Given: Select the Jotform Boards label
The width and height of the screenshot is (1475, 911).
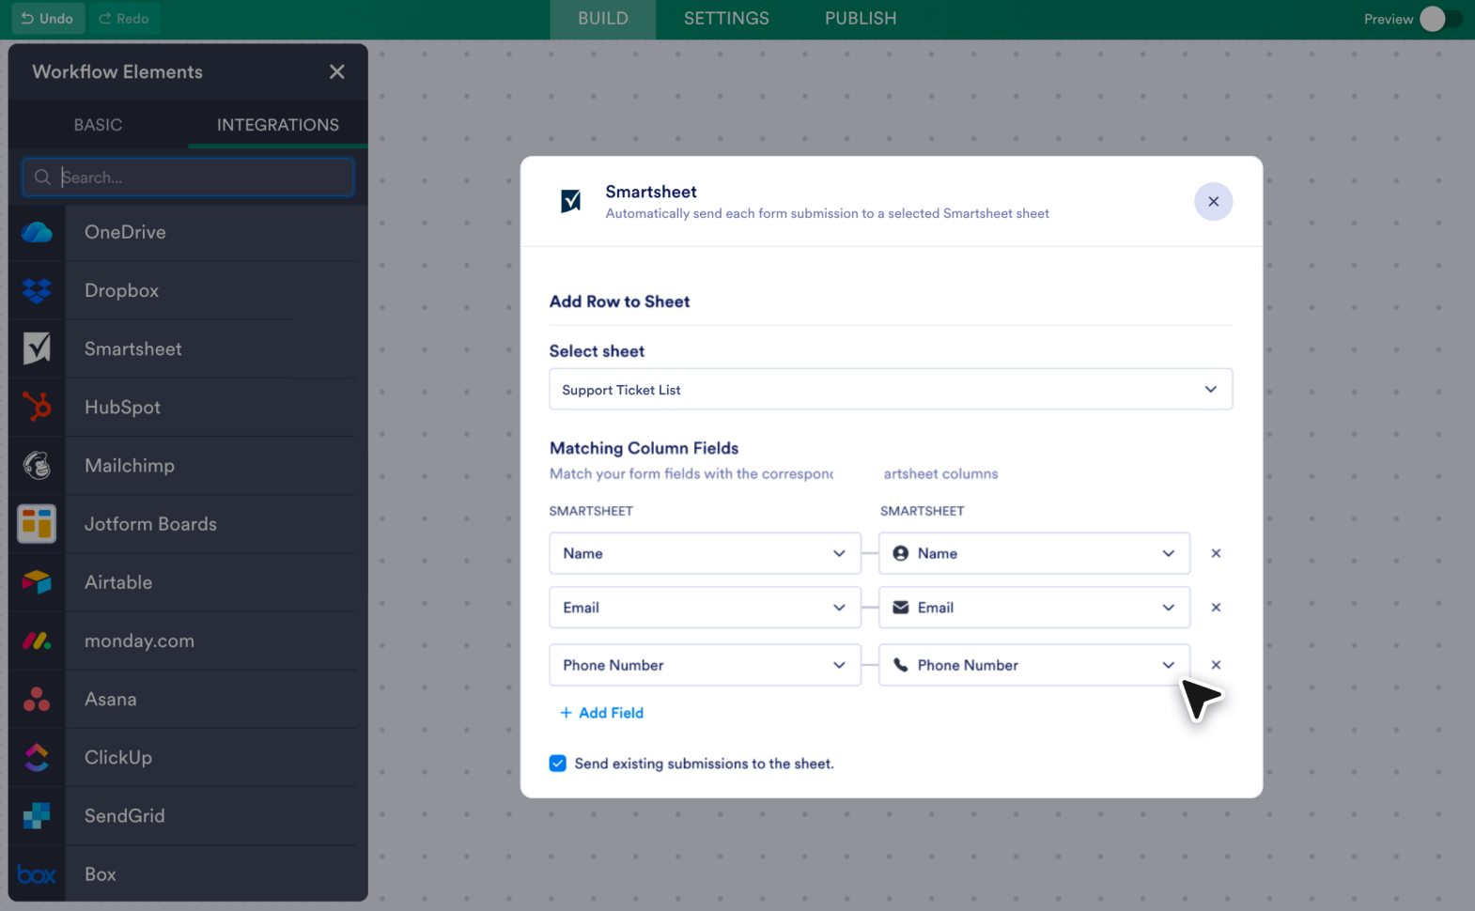Looking at the screenshot, I should coord(150,524).
